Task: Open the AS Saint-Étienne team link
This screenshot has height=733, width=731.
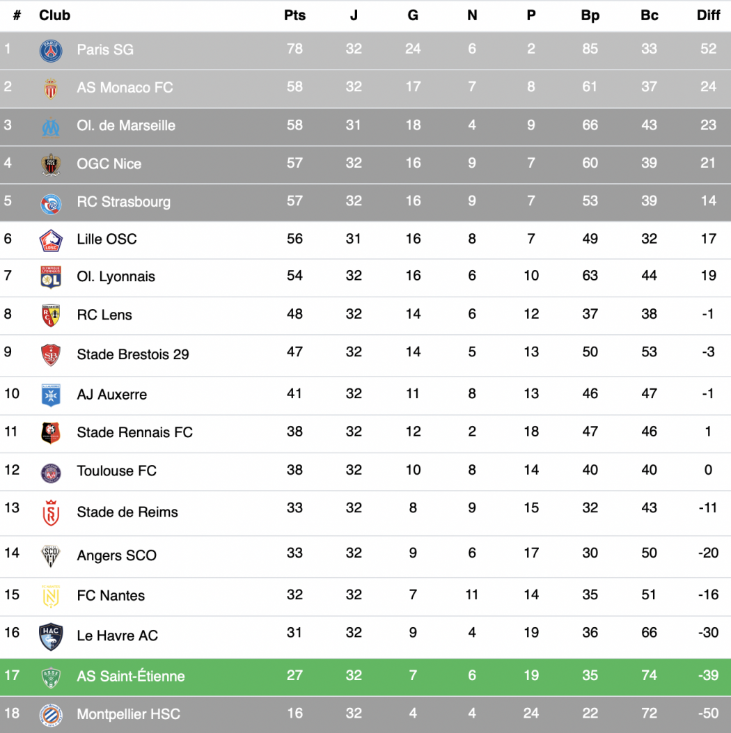Action: [x=130, y=676]
